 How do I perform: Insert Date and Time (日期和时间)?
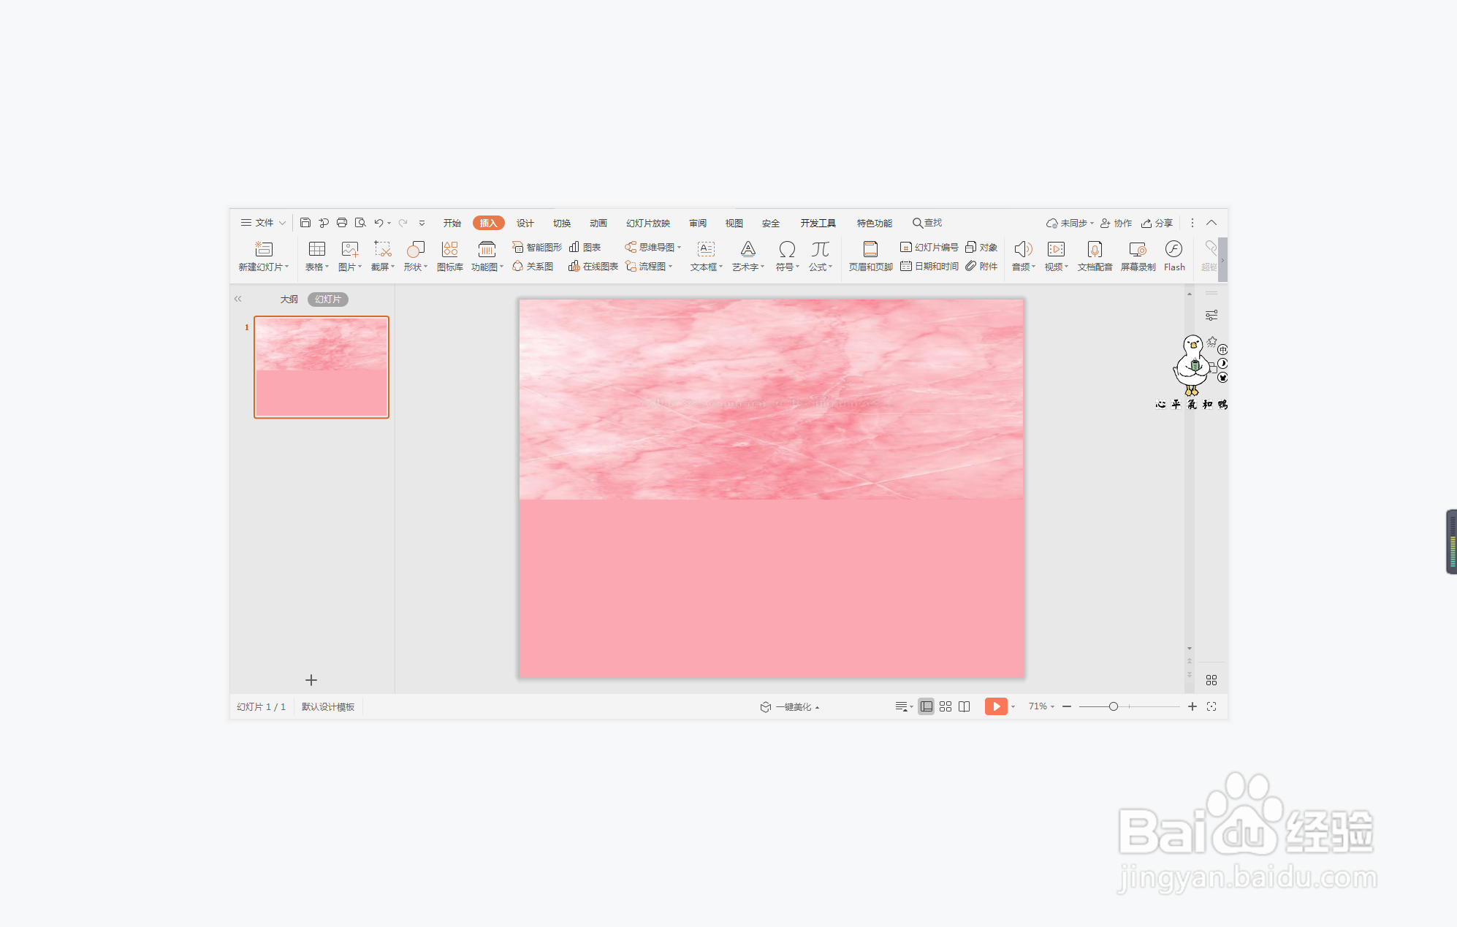[929, 267]
